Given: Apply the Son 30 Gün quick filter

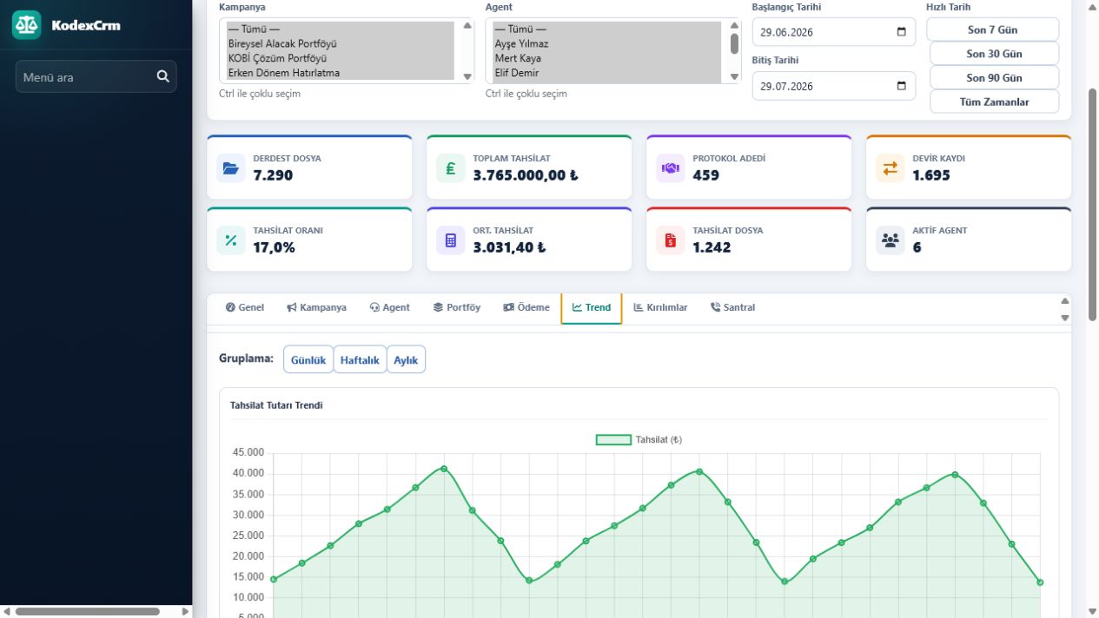Looking at the screenshot, I should click(x=994, y=54).
